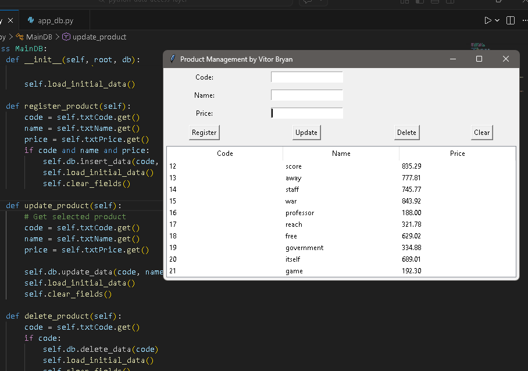Viewport: 528px width, 371px height.
Task: Click code cell 15 in the table
Action: (x=173, y=201)
